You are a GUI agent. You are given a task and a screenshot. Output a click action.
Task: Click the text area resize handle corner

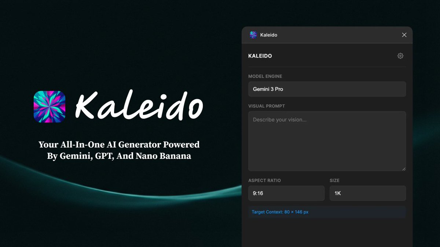pyautogui.click(x=404, y=169)
